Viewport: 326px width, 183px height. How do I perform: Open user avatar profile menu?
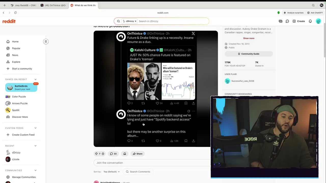pyautogui.click(x=318, y=21)
